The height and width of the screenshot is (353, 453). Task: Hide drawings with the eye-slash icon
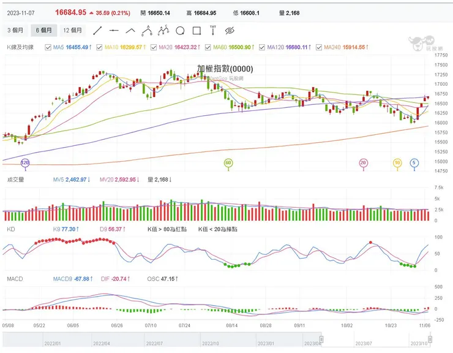coord(230,30)
